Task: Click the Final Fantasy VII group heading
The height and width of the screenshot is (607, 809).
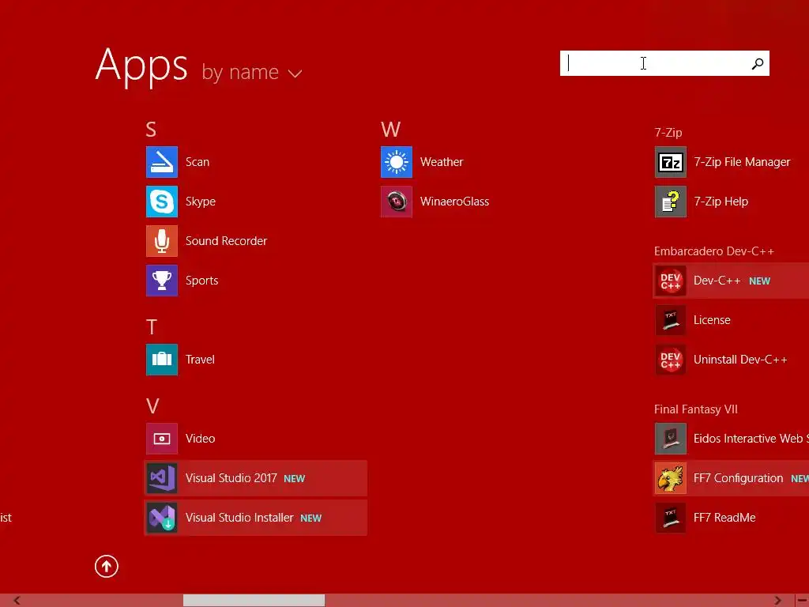Action: [x=695, y=409]
